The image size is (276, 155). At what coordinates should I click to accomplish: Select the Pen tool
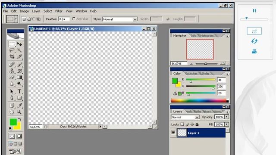tap(12, 98)
